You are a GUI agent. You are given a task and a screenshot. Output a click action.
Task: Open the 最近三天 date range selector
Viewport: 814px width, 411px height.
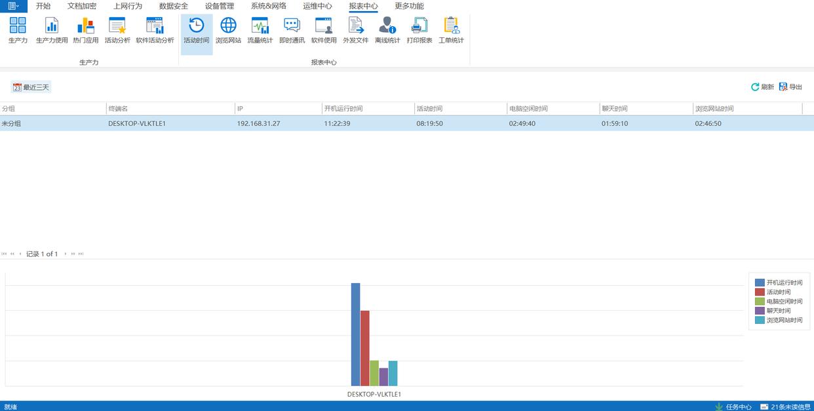click(x=31, y=87)
